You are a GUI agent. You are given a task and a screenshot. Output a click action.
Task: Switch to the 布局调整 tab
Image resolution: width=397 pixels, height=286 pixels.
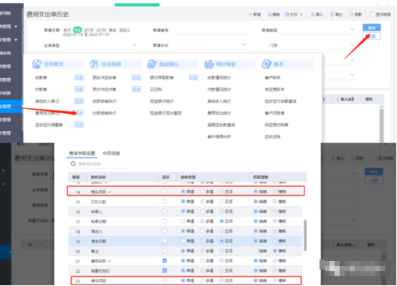coord(111,153)
